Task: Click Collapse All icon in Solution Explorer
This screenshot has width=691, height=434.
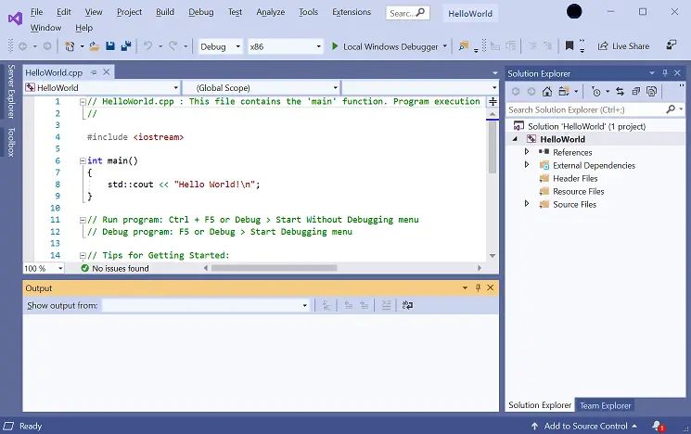Action: click(x=635, y=92)
